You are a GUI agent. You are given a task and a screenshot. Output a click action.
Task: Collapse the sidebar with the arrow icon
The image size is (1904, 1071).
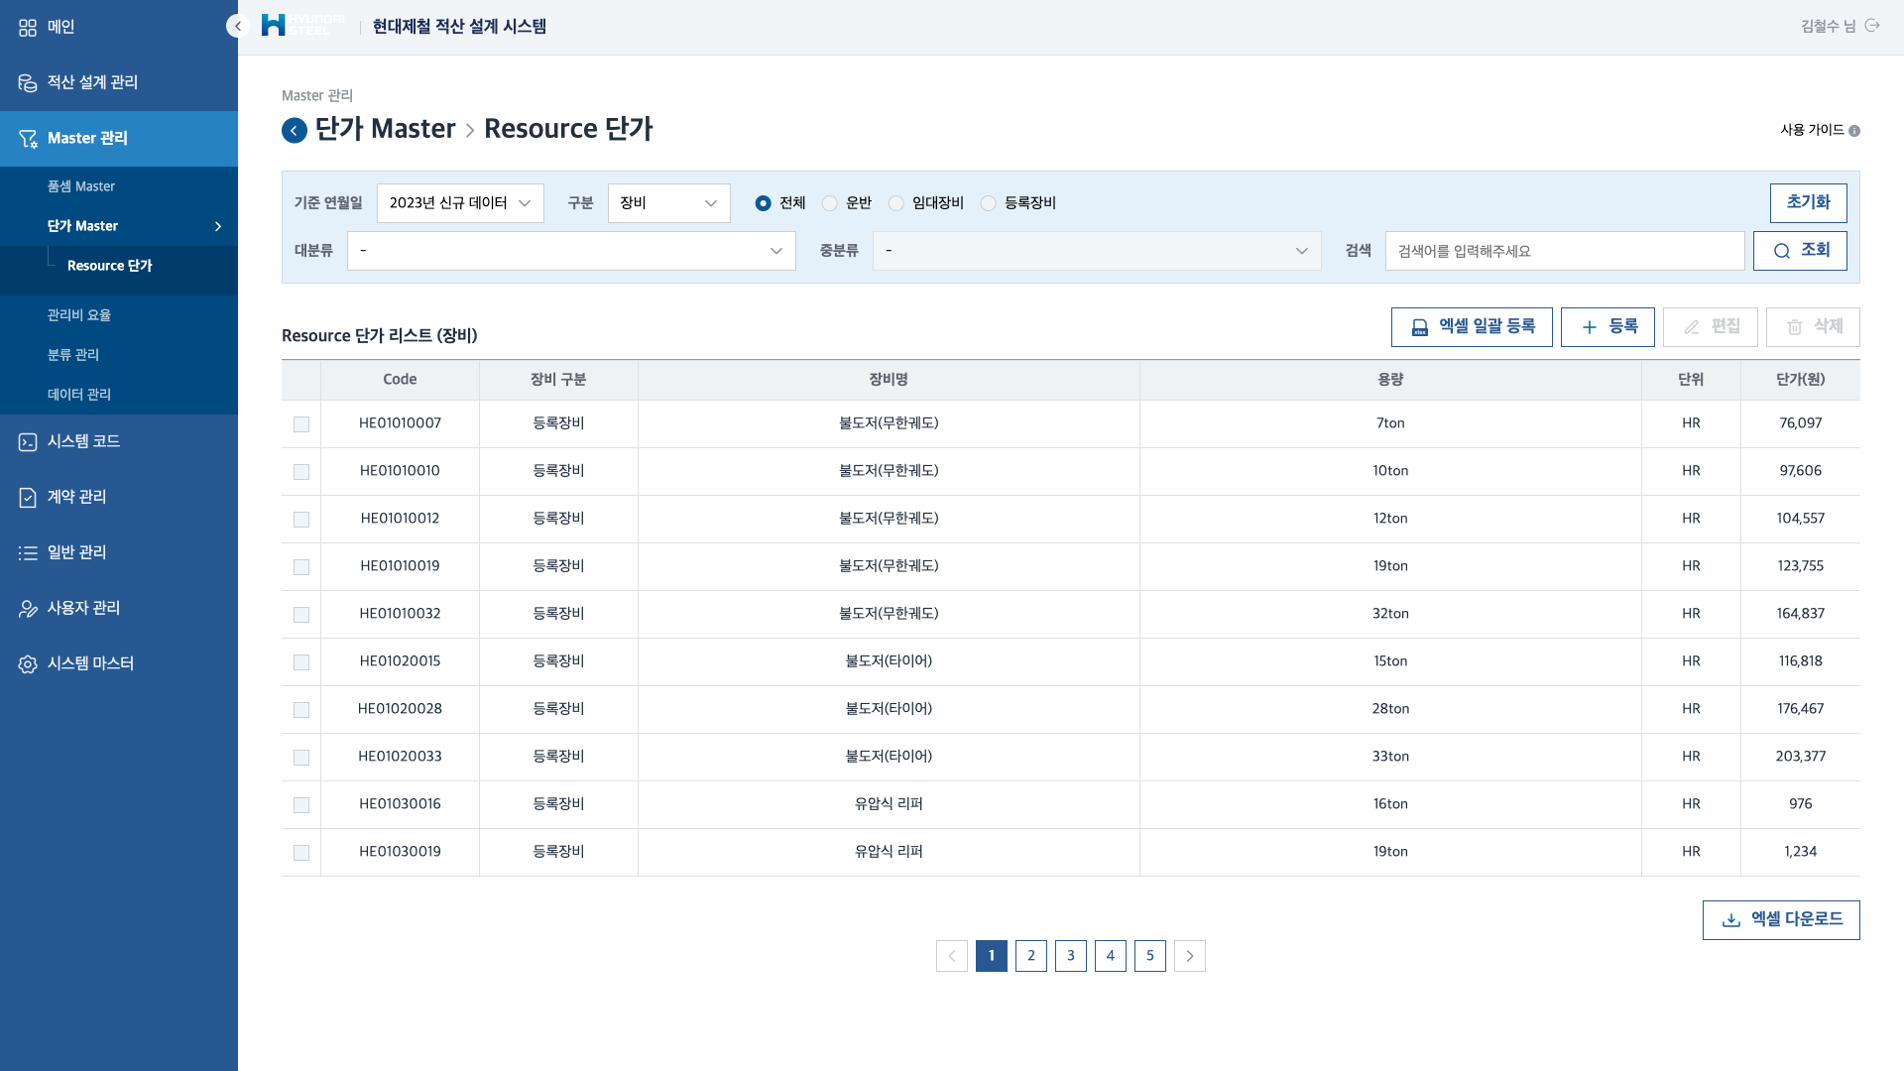tap(237, 27)
